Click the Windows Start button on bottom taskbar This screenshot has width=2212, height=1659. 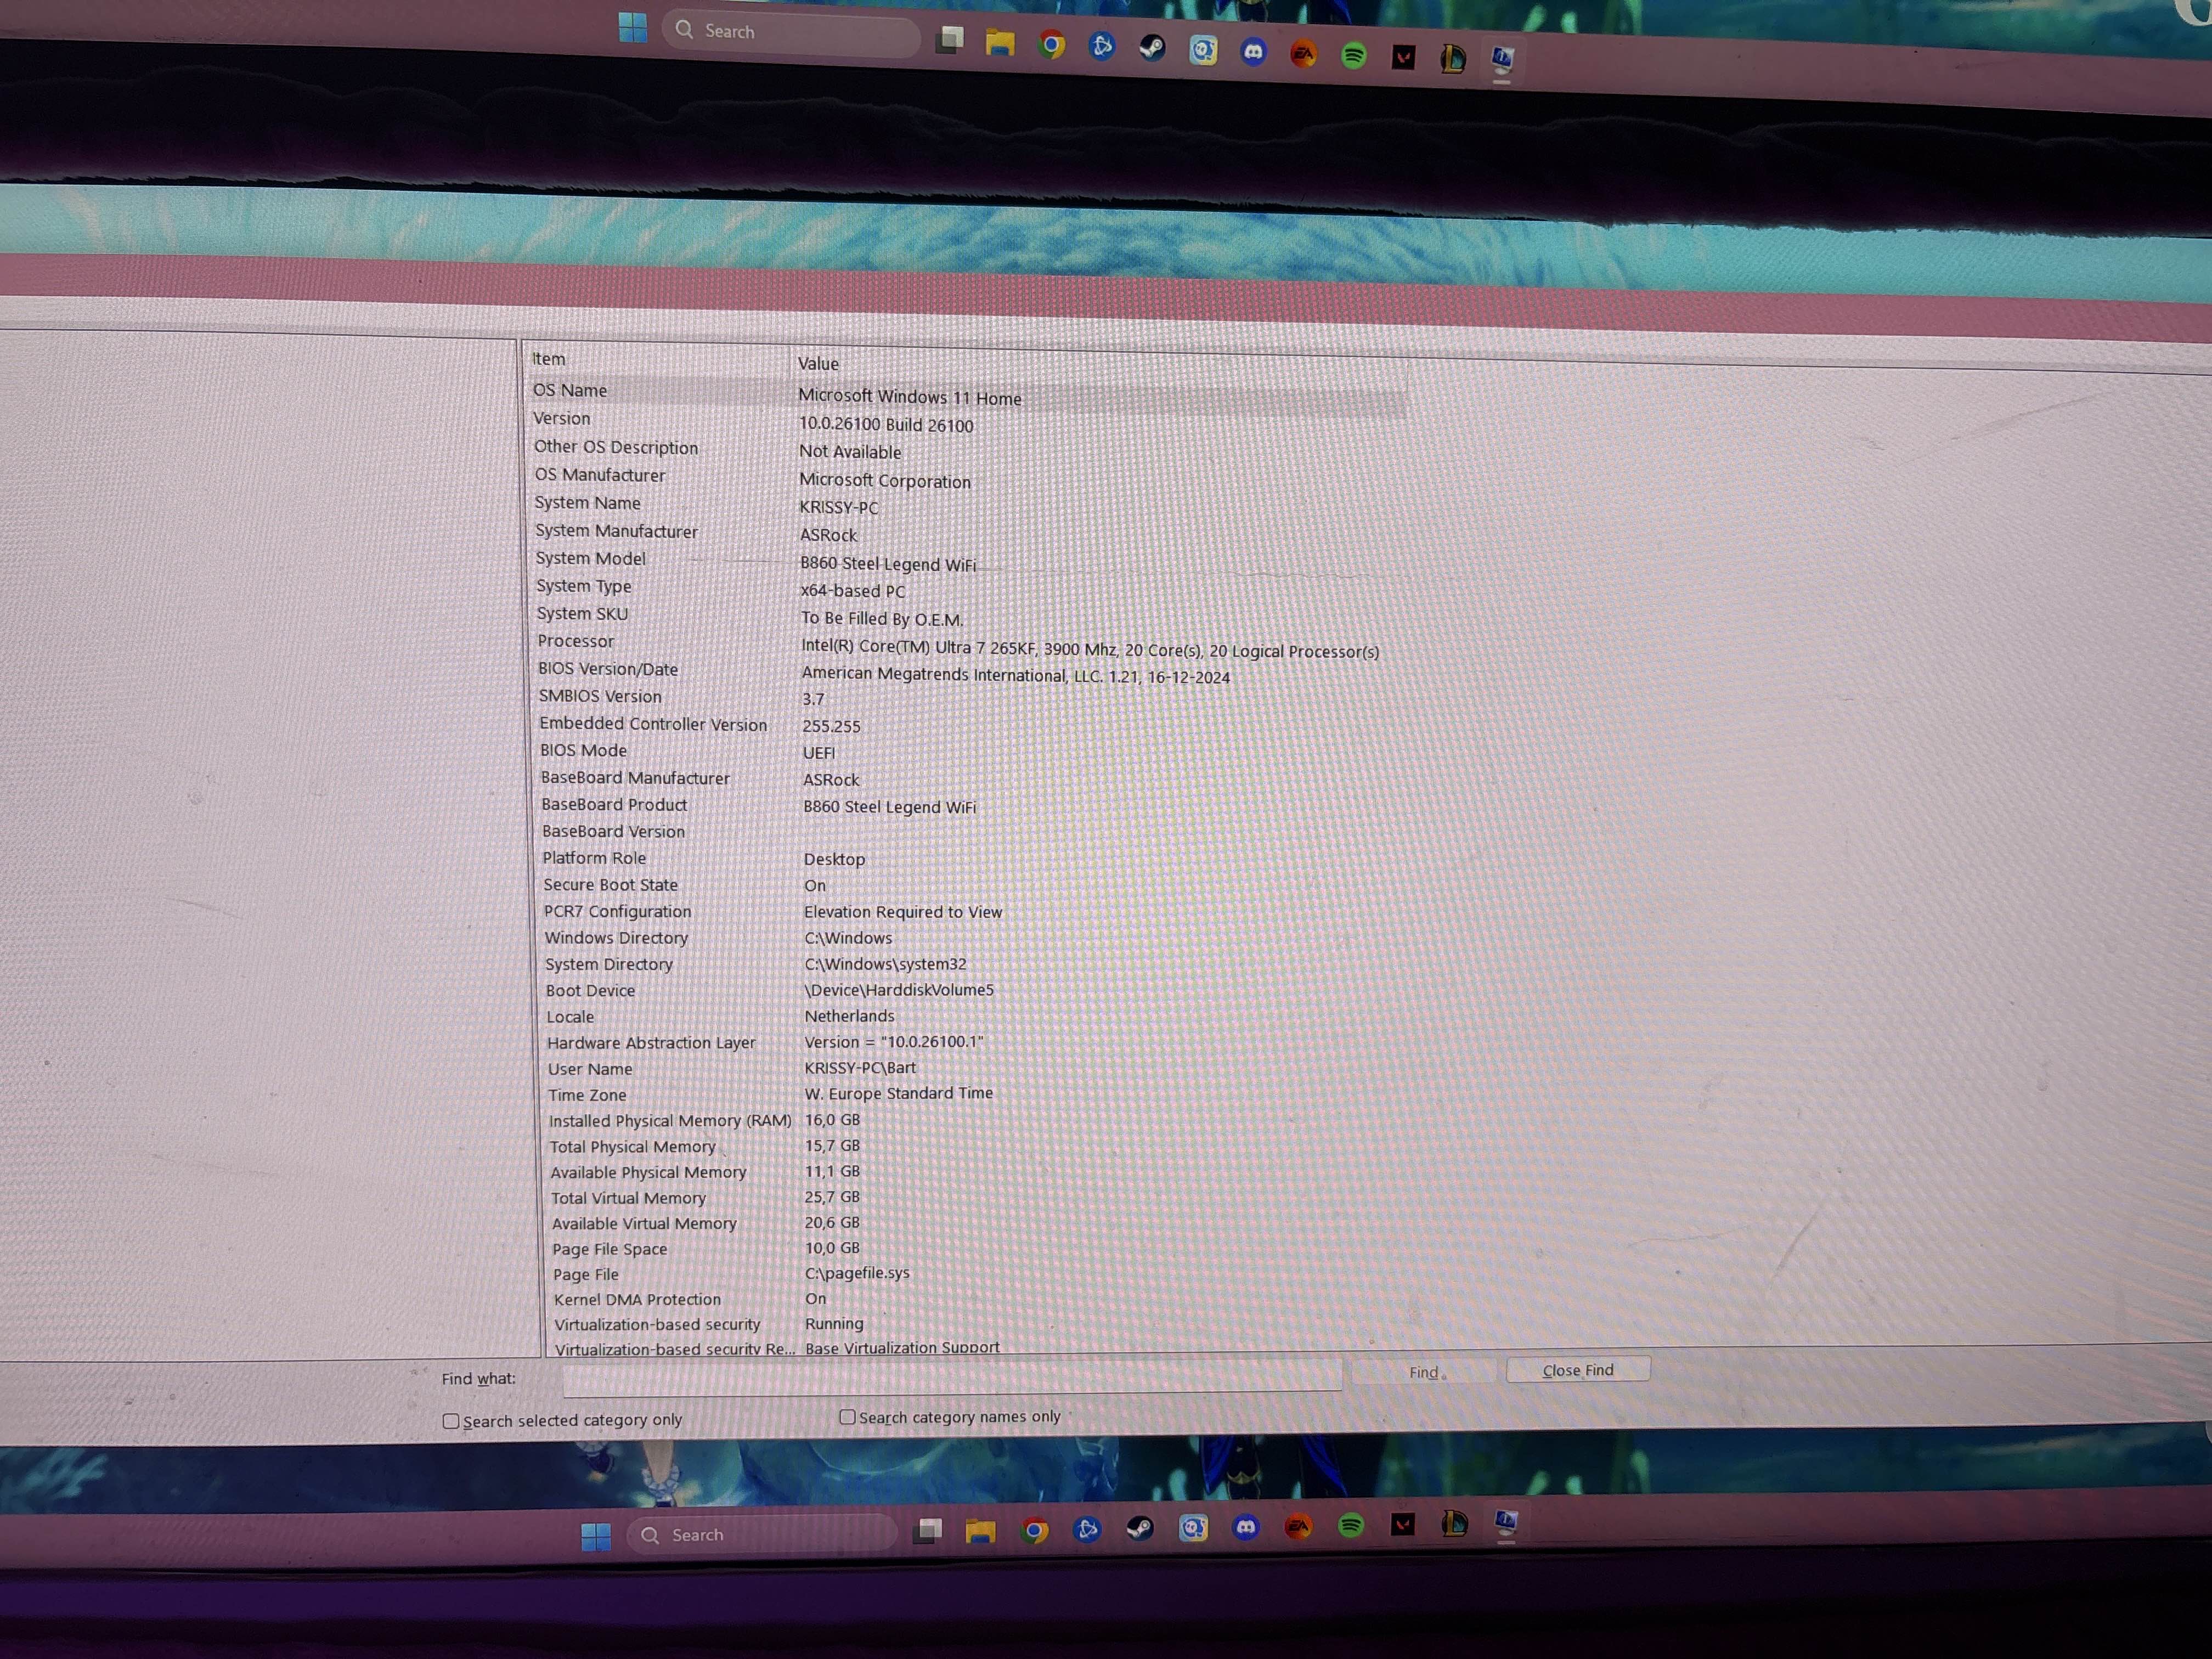point(596,1536)
